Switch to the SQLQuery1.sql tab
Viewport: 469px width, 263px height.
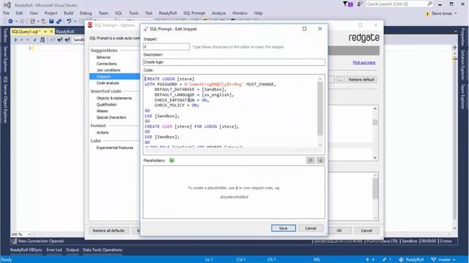(26, 31)
